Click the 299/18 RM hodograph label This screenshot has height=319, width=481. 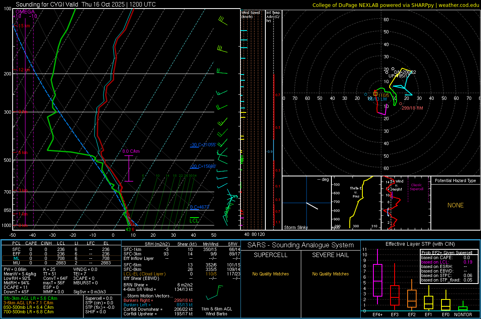point(412,108)
